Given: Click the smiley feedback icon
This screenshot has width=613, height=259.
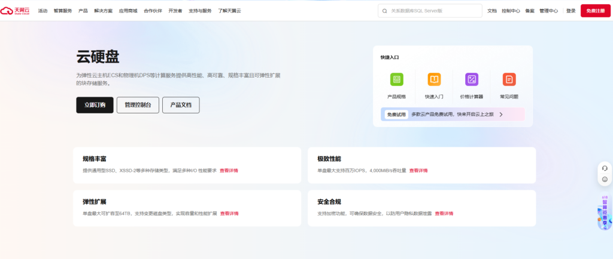Looking at the screenshot, I should pos(605,180).
